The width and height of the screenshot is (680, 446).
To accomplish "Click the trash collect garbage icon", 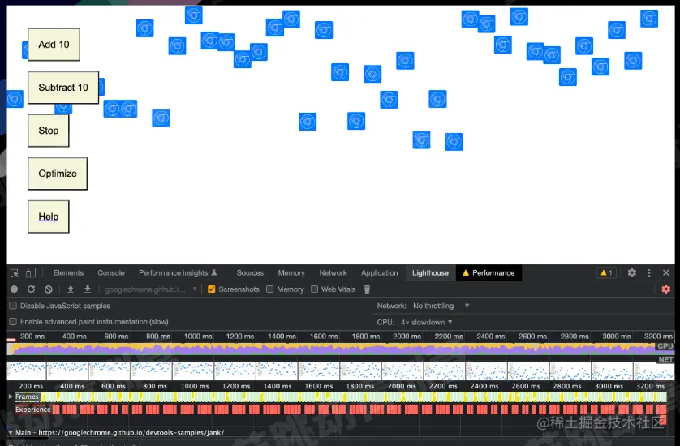I will click(367, 289).
